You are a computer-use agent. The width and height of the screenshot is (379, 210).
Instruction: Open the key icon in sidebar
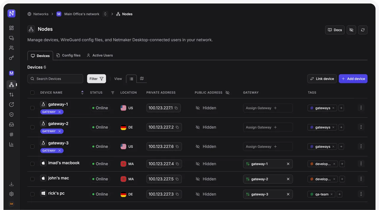(x=11, y=58)
